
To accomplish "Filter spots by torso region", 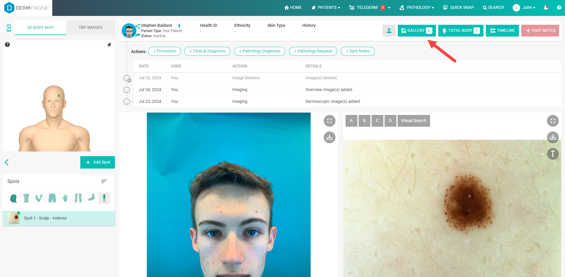I will (26, 198).
